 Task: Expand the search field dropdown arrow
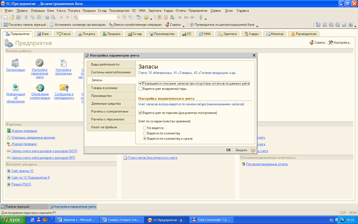(119, 17)
